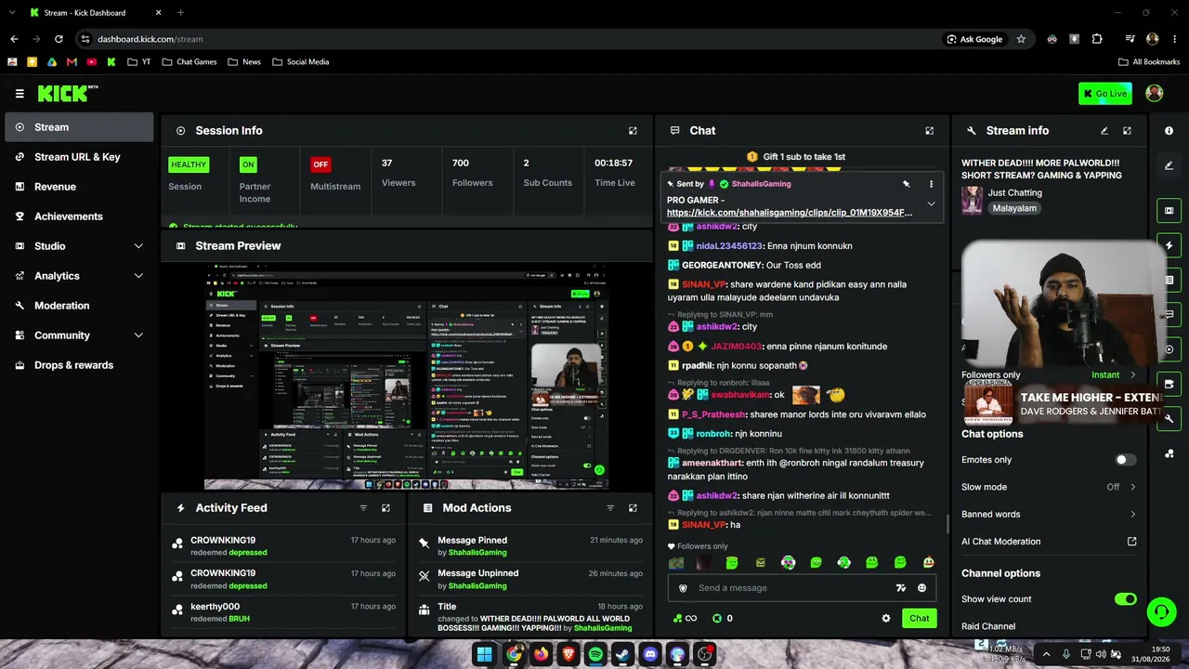This screenshot has width=1189, height=669.
Task: Bookmark this page with the star icon
Action: [x=1021, y=39]
